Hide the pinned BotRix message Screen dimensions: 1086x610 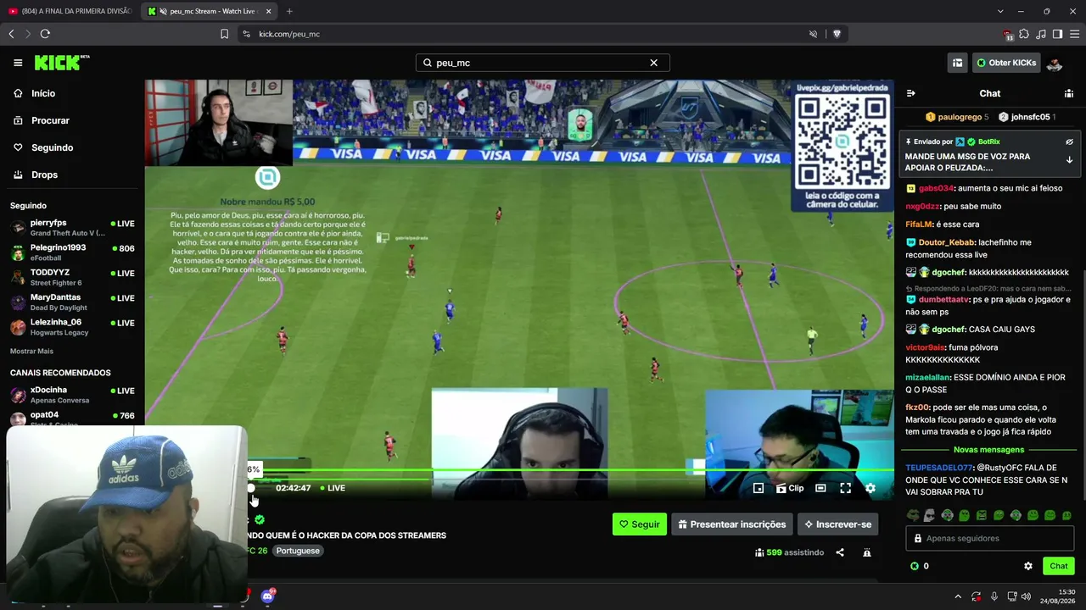[x=1069, y=142]
